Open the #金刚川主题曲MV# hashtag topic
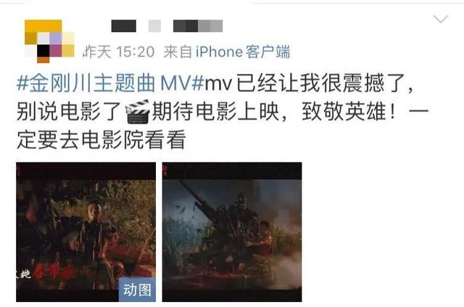 (111, 83)
